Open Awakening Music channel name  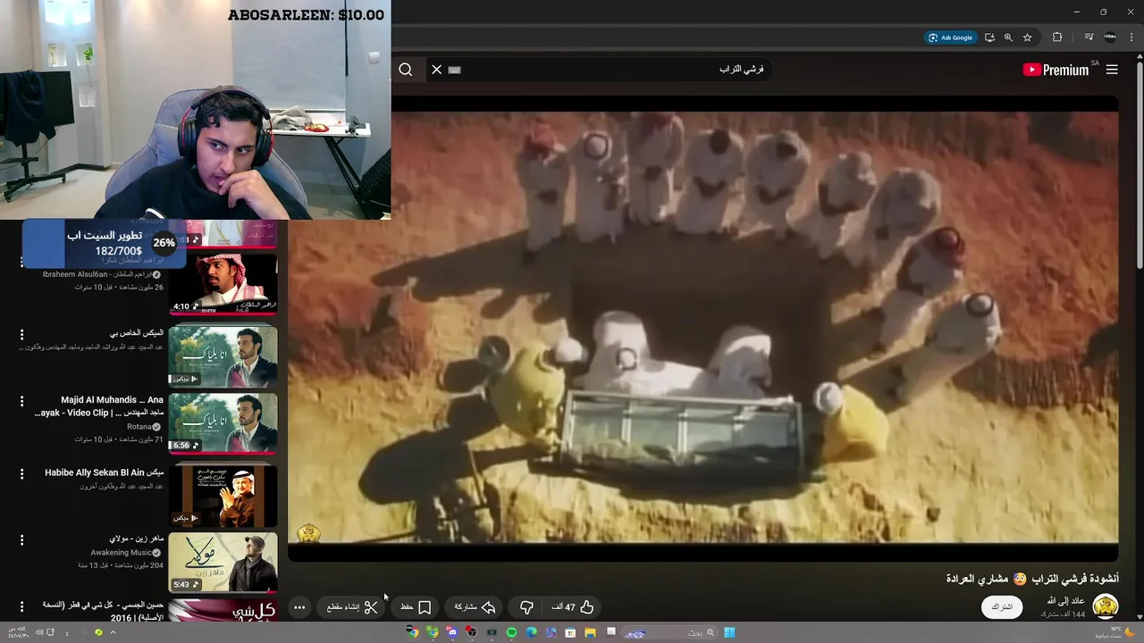(121, 553)
